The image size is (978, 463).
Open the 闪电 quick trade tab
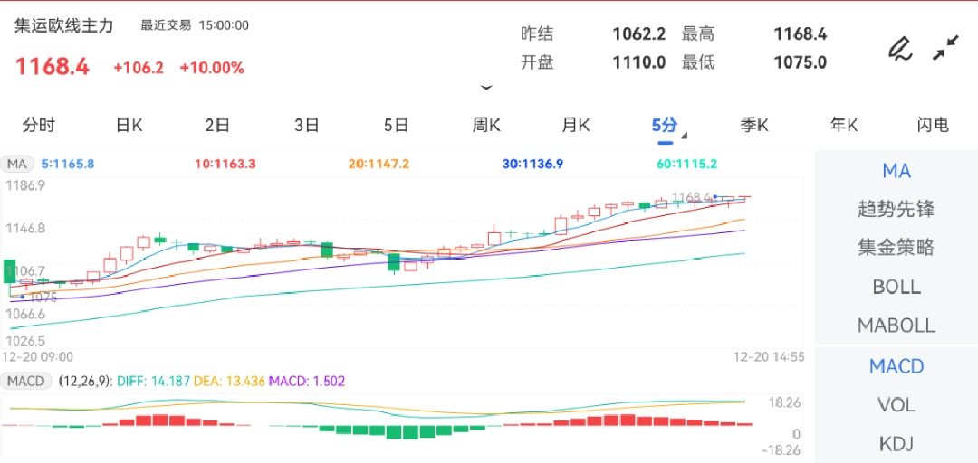[933, 126]
